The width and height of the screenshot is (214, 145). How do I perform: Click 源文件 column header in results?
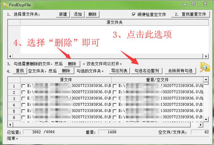pyautogui.click(x=66, y=80)
